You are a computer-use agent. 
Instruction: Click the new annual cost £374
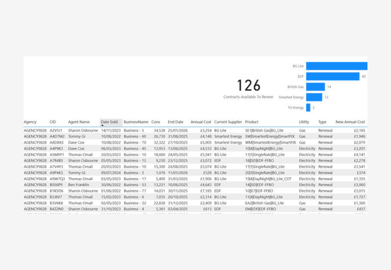[361, 173]
